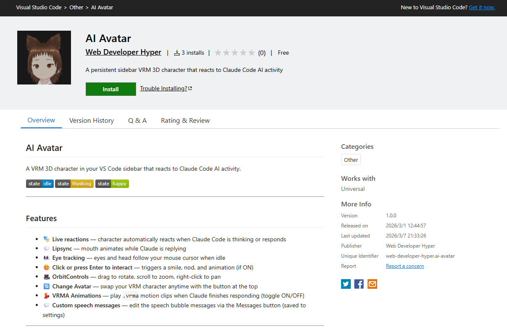This screenshot has height=330, width=507.
Task: Click the Custom speech messages bubble emoji
Action: click(x=47, y=305)
